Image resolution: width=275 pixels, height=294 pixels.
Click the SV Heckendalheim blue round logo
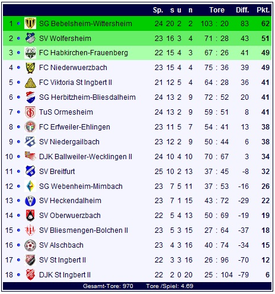point(30,201)
